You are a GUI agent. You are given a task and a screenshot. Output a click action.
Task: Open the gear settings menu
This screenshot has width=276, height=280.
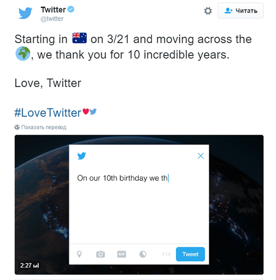click(x=208, y=11)
